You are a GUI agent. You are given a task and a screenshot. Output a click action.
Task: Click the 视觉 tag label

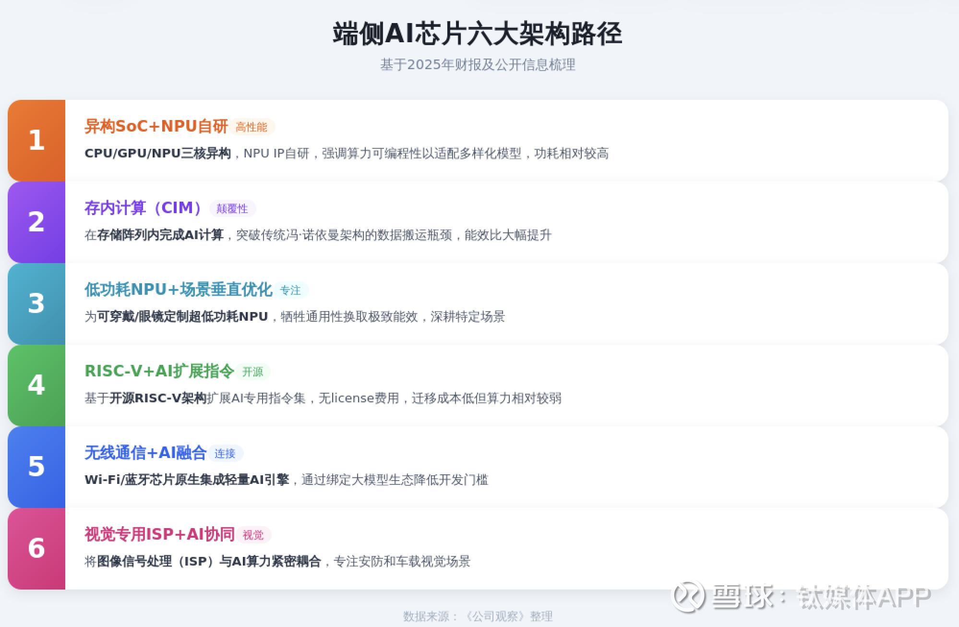[253, 535]
